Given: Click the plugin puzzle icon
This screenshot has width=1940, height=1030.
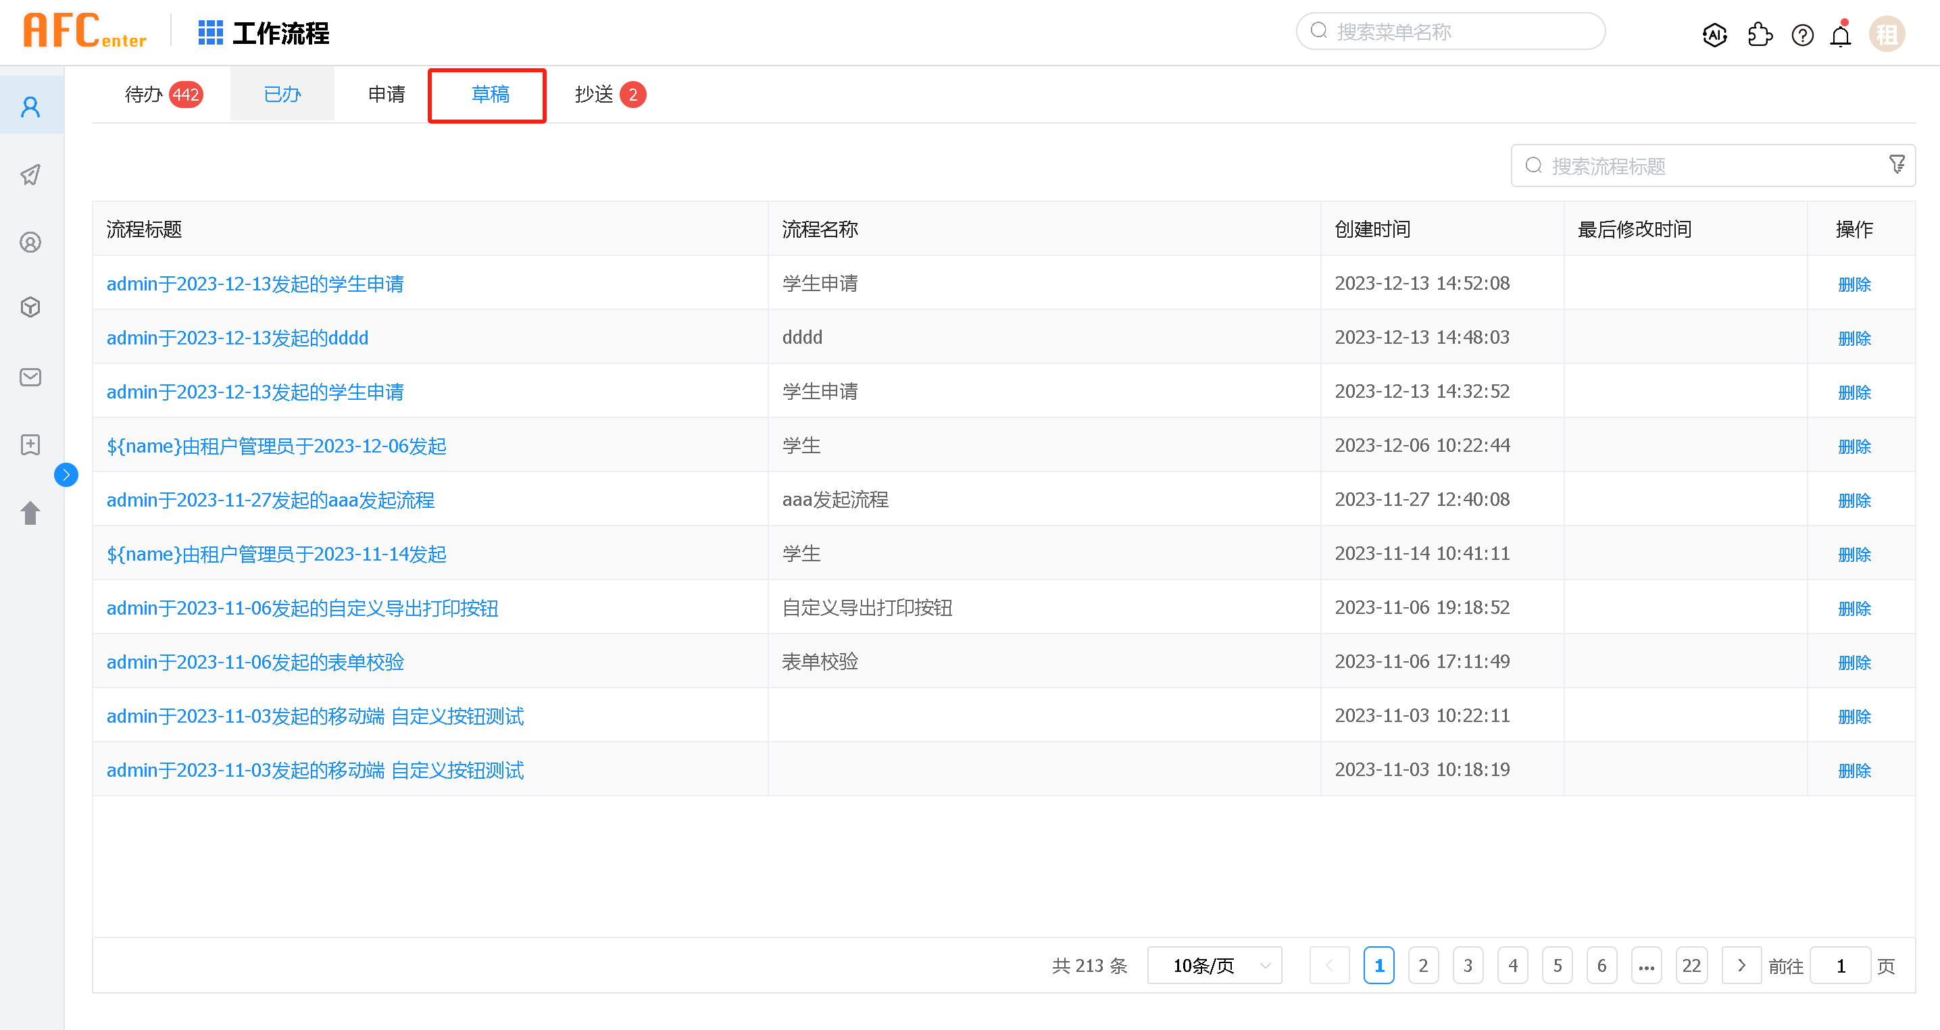Looking at the screenshot, I should pos(1760,34).
